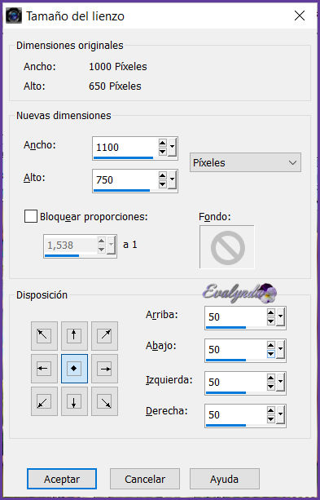Select the center anchor placement button
Image resolution: width=320 pixels, height=500 pixels.
(x=74, y=369)
